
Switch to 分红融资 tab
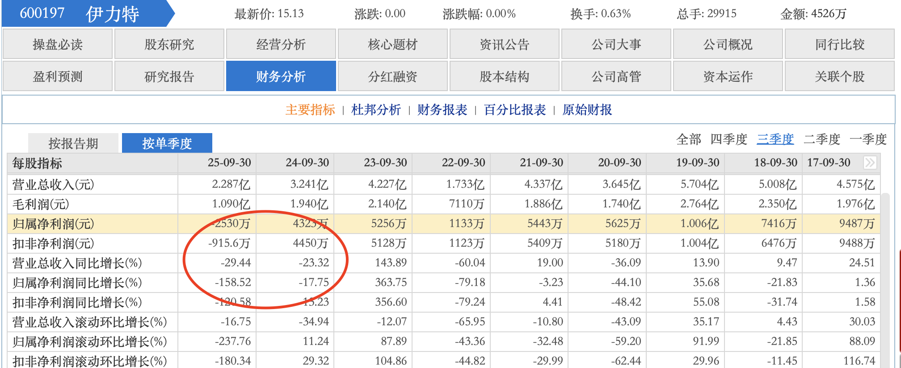[x=393, y=76]
